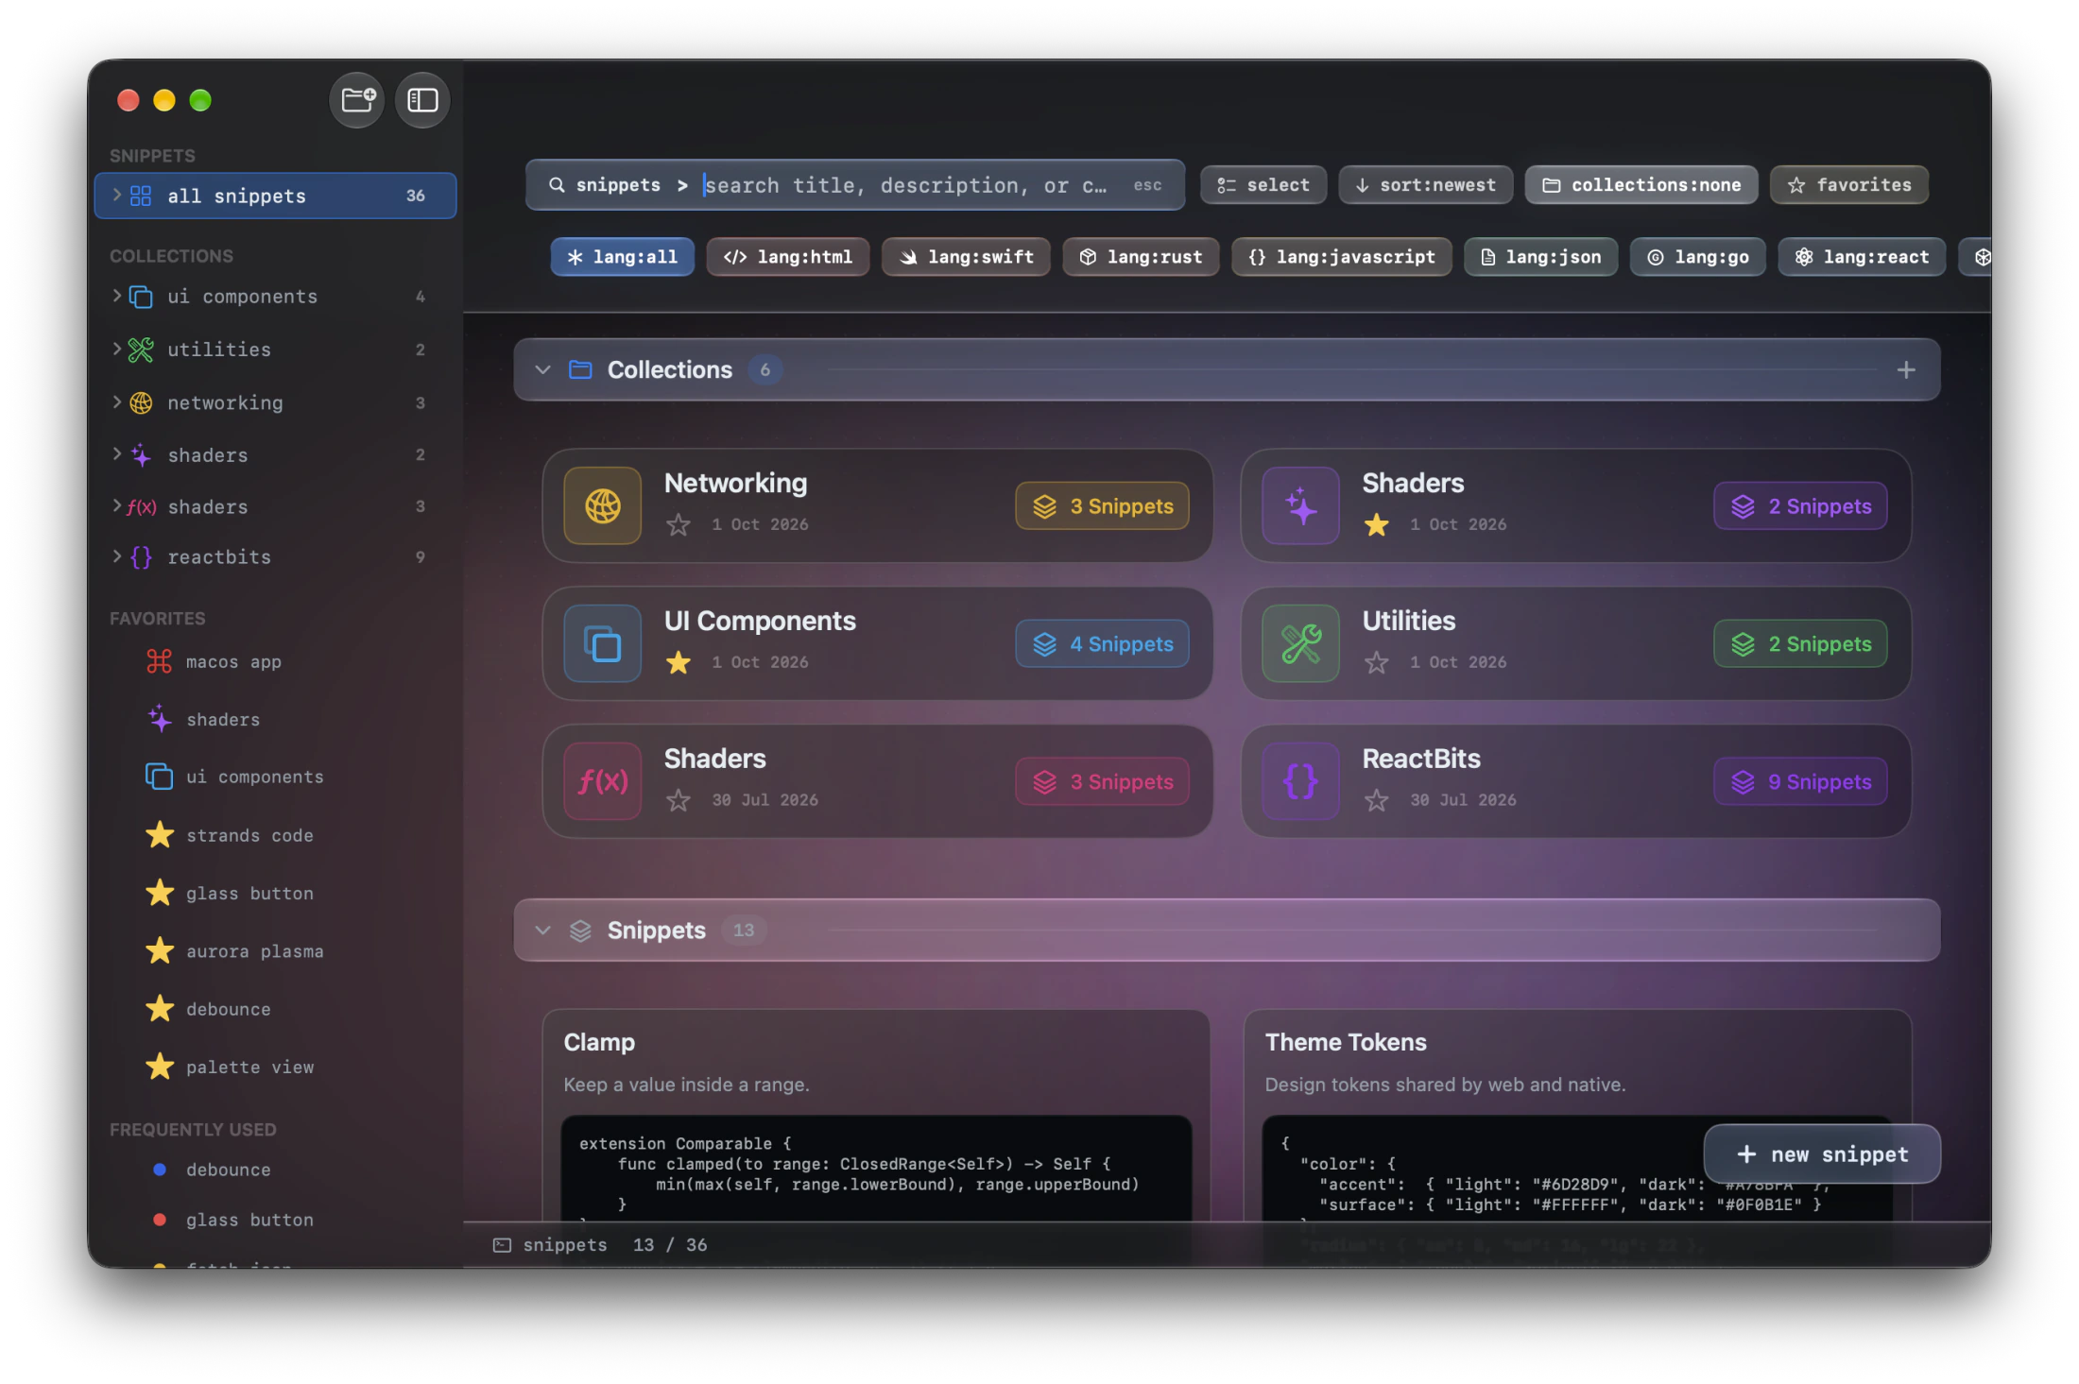Filter by lang:go
2079x1384 pixels.
tap(1698, 257)
